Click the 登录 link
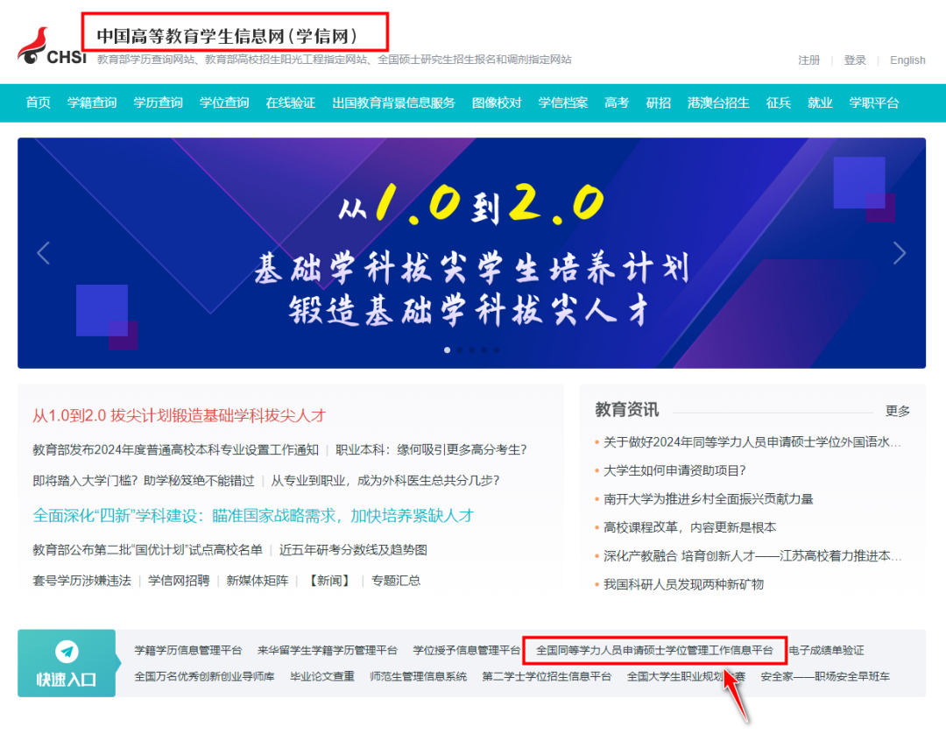Viewport: 946px width, 734px height. click(855, 60)
